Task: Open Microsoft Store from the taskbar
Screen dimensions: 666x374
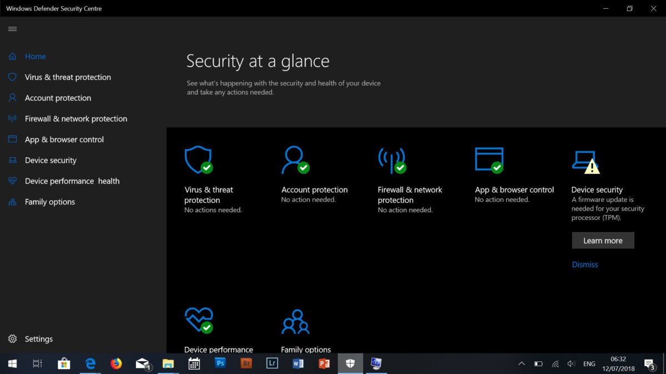Action: tap(64, 363)
